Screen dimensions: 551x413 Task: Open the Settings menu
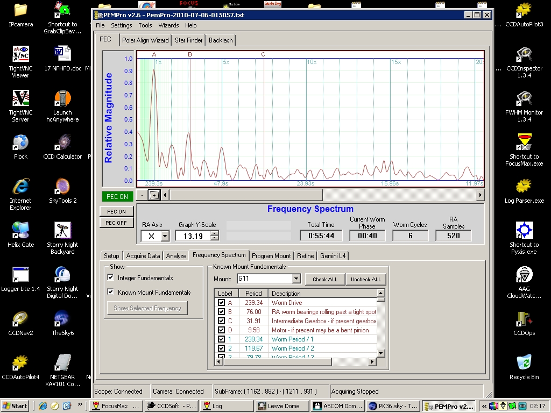(x=121, y=25)
